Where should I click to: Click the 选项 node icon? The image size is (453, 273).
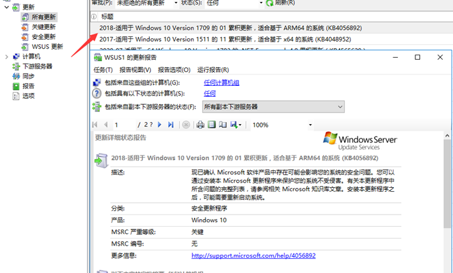click(16, 96)
